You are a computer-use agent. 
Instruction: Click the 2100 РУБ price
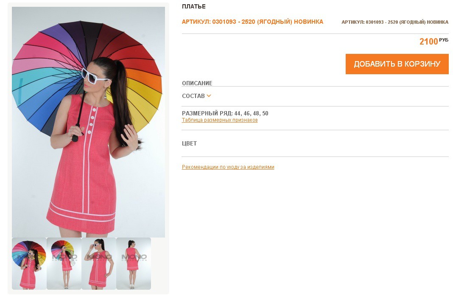click(x=434, y=41)
